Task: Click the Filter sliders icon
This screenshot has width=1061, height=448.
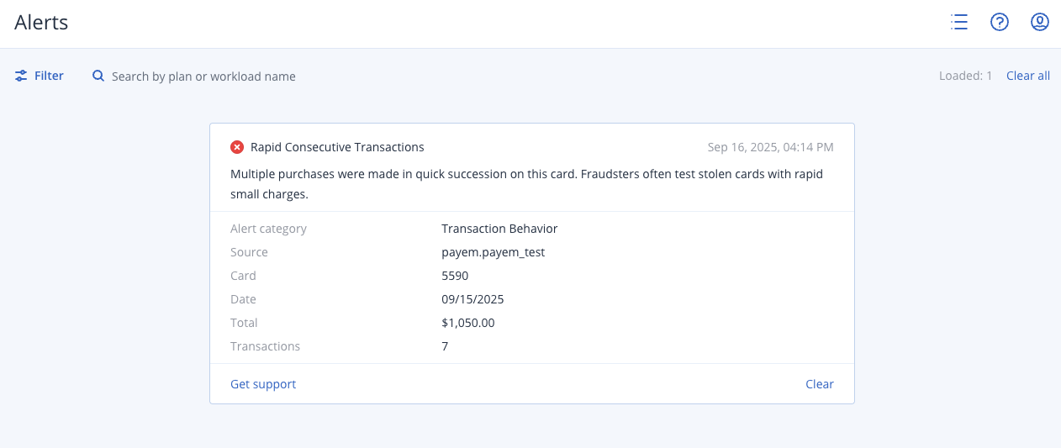Action: [21, 76]
